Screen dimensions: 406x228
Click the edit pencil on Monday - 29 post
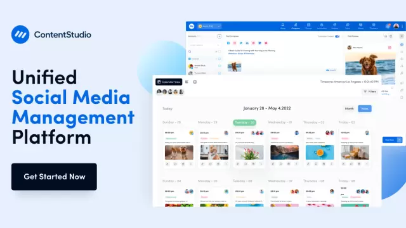click(x=202, y=164)
